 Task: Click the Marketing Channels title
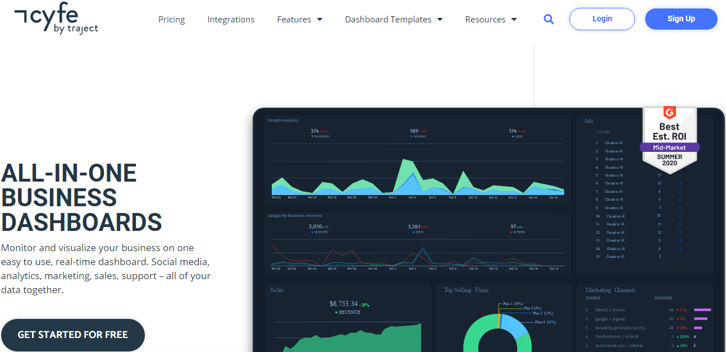(x=610, y=290)
